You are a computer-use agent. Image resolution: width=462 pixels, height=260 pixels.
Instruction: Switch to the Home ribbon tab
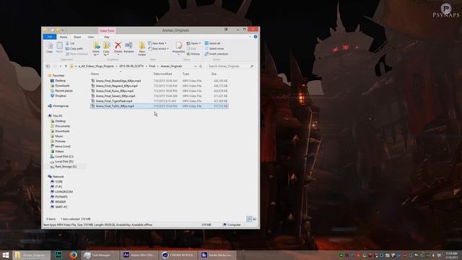(x=64, y=37)
